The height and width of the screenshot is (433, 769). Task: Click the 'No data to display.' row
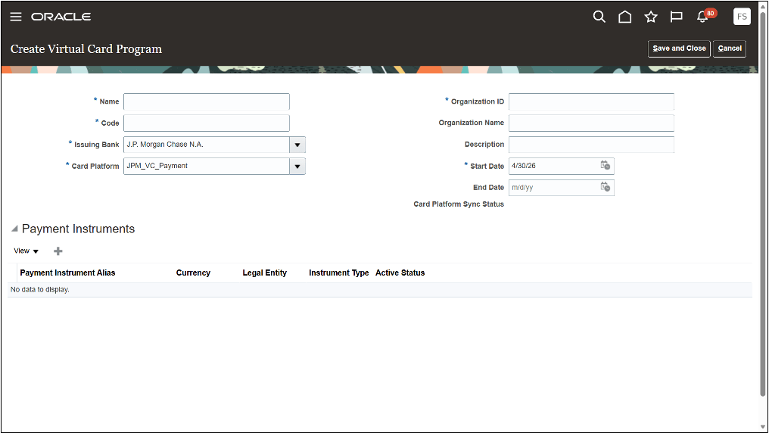pos(380,290)
